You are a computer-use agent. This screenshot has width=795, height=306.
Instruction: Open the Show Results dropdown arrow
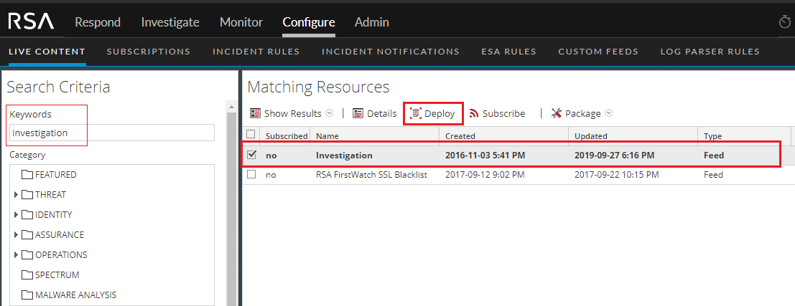tap(330, 113)
